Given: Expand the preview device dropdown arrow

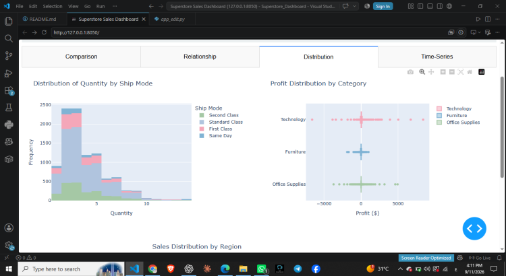Looking at the screenshot, I should (x=479, y=32).
